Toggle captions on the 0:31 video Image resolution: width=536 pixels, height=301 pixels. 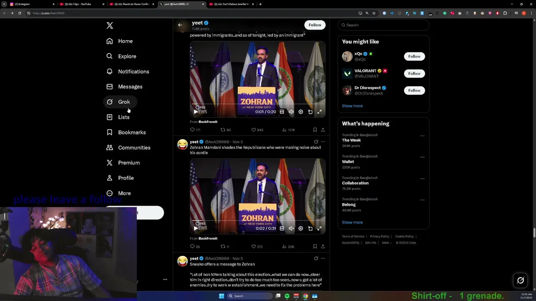coord(282,228)
